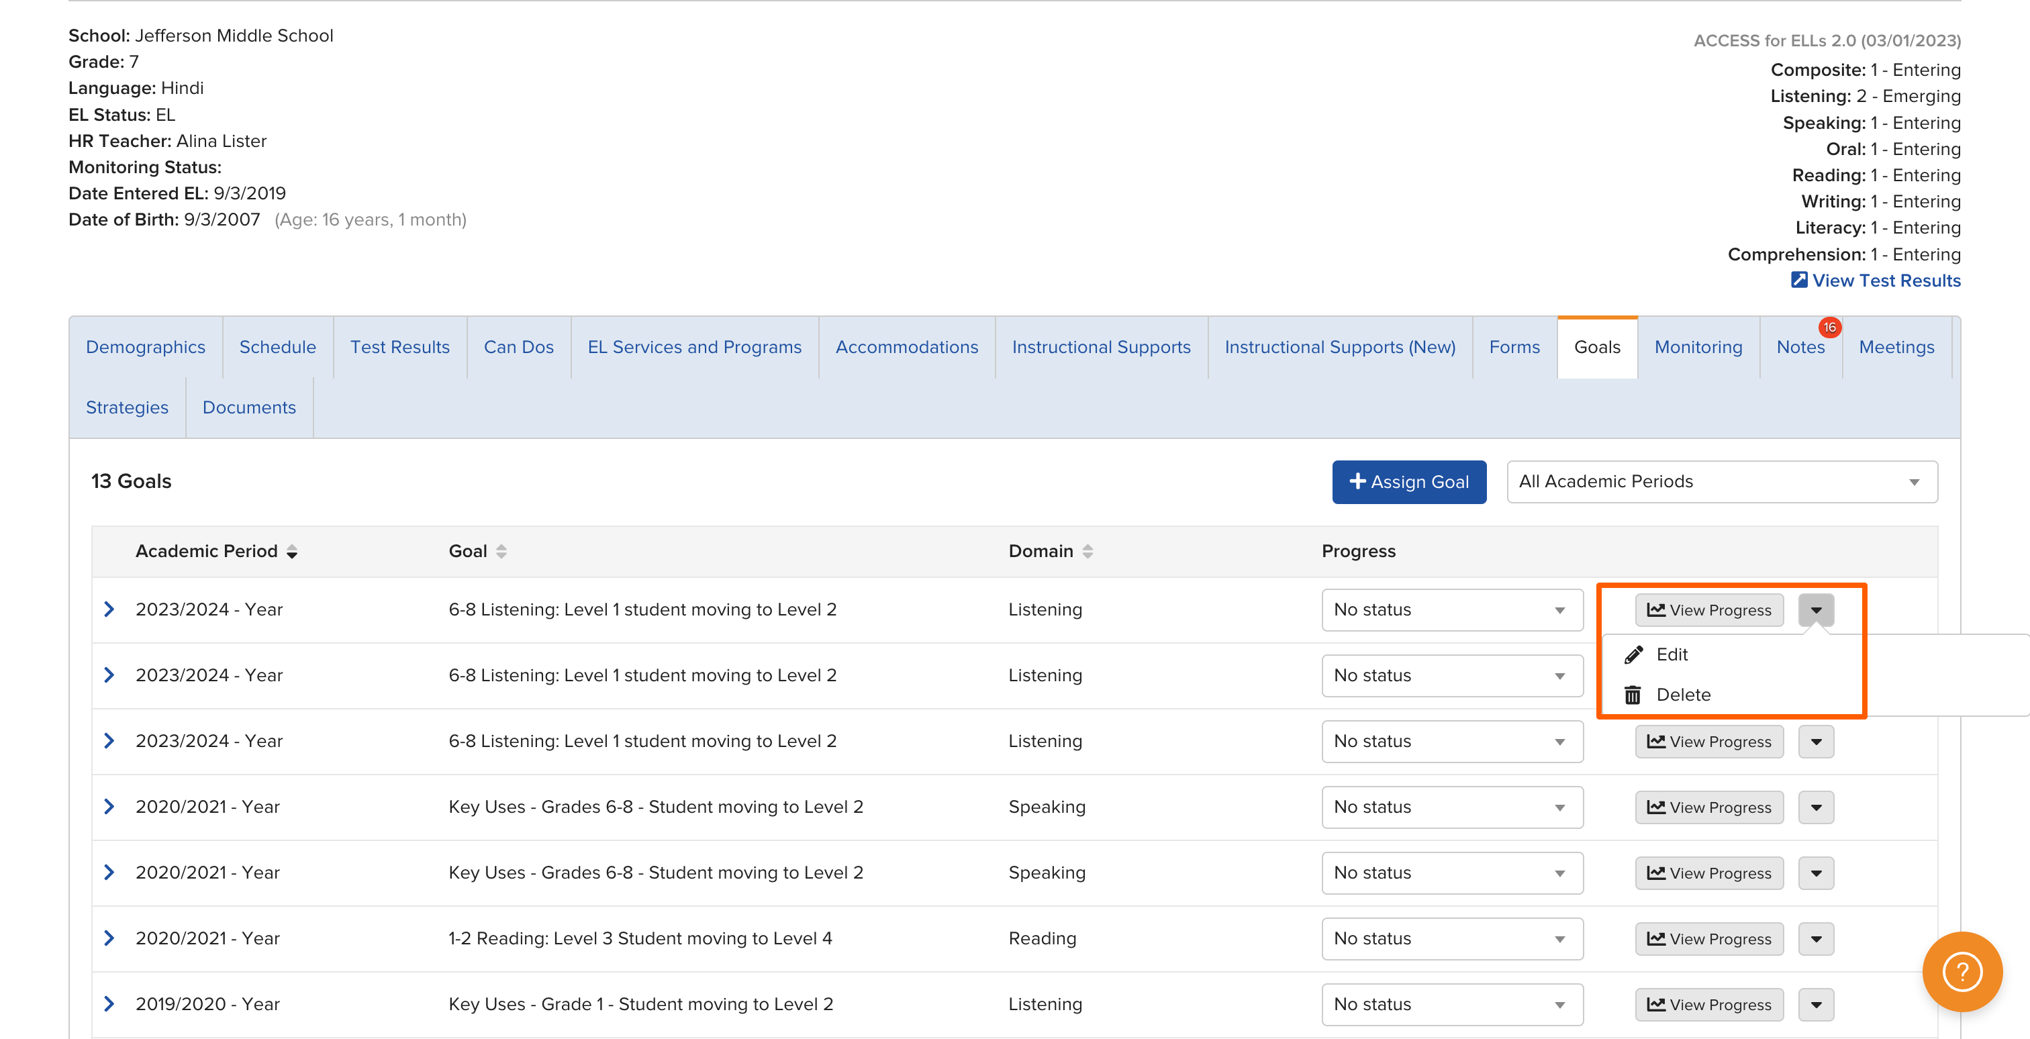Expand the 2019/2020 Key Uses Grade 1 row

109,1004
